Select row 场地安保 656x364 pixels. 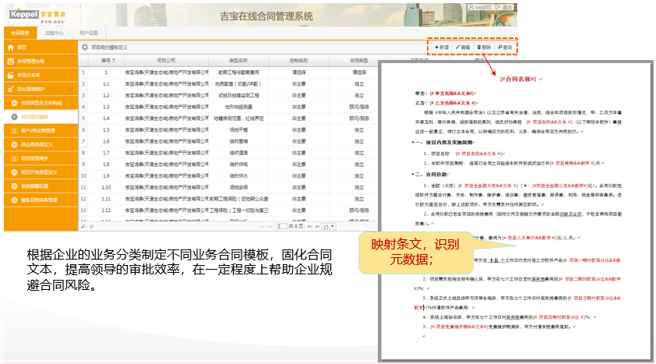(228, 187)
